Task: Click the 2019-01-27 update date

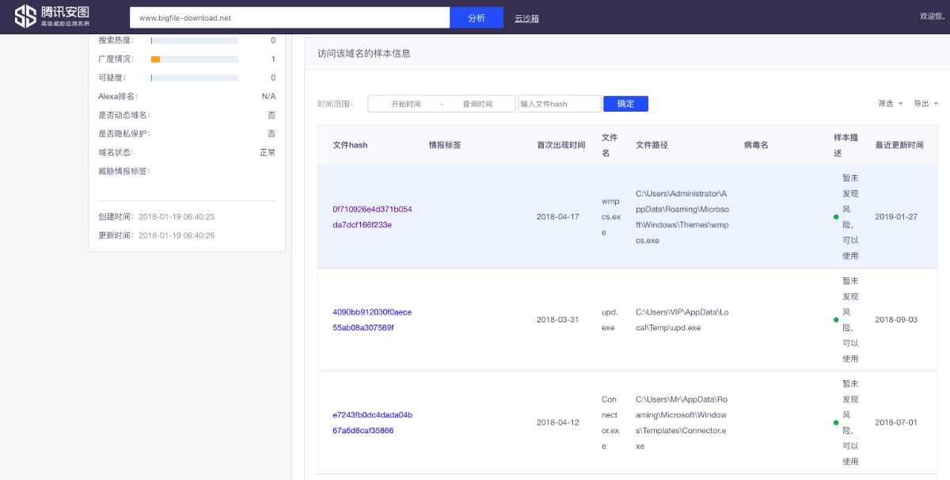Action: 896,217
